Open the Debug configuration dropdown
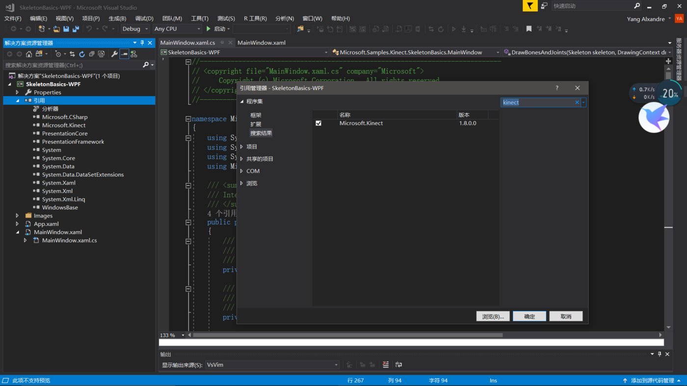687x386 pixels. point(135,29)
